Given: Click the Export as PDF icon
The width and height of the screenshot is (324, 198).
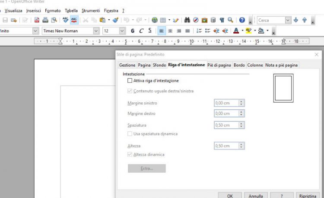Looking at the screenshot, I should pyautogui.click(x=37, y=20).
